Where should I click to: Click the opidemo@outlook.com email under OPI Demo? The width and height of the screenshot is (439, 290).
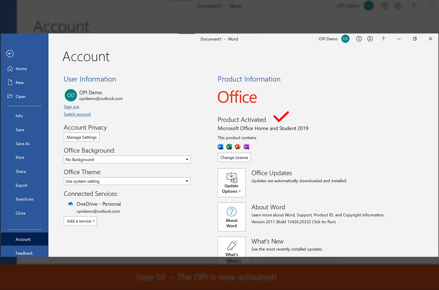pos(101,99)
